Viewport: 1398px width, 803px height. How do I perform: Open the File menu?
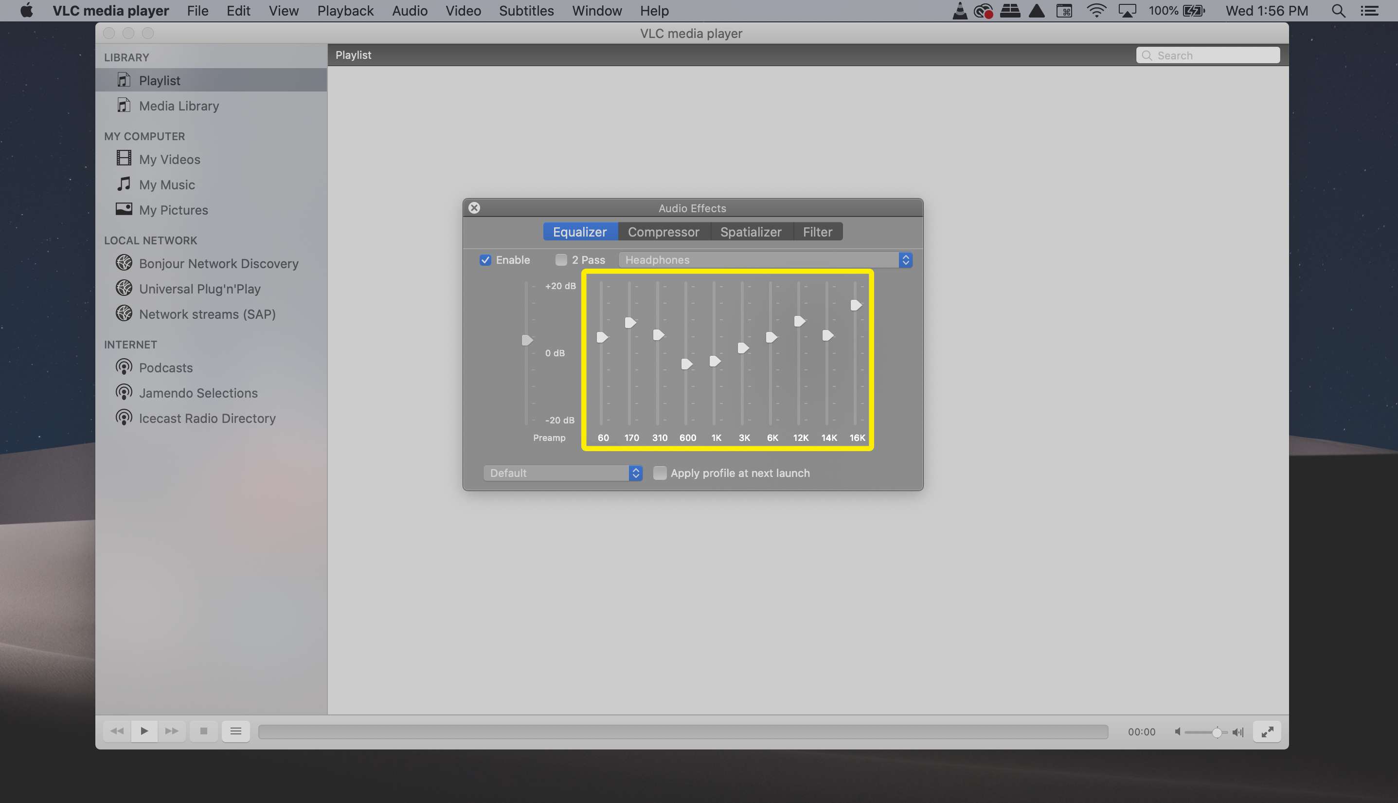click(197, 11)
